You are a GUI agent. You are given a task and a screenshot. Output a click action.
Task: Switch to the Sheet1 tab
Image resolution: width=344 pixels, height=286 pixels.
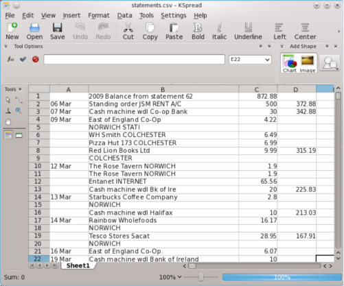(x=78, y=265)
